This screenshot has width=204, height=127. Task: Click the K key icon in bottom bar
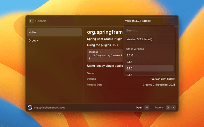(173, 107)
